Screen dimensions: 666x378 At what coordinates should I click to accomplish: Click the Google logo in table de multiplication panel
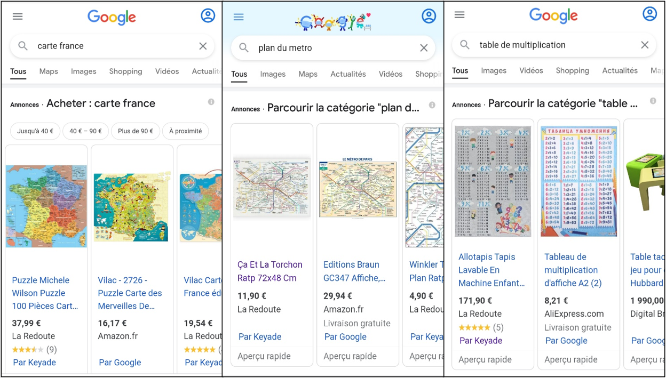[x=553, y=16]
